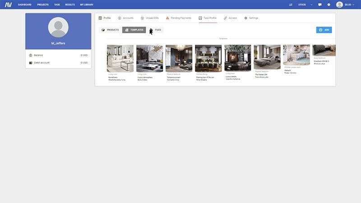Open My Library in the header
Image resolution: width=361 pixels, height=203 pixels.
point(87,5)
